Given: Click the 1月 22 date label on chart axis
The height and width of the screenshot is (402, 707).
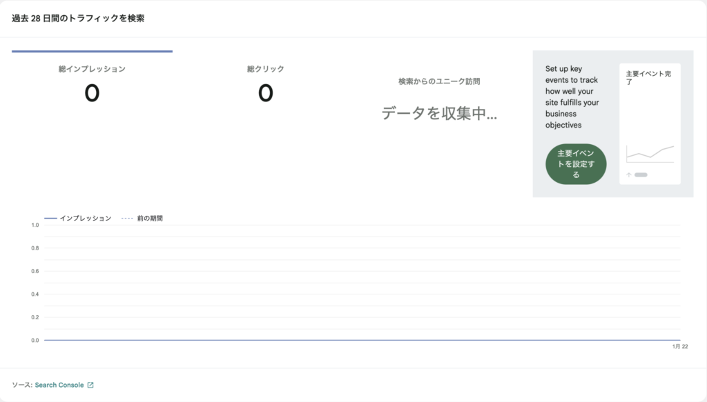Looking at the screenshot, I should (679, 347).
